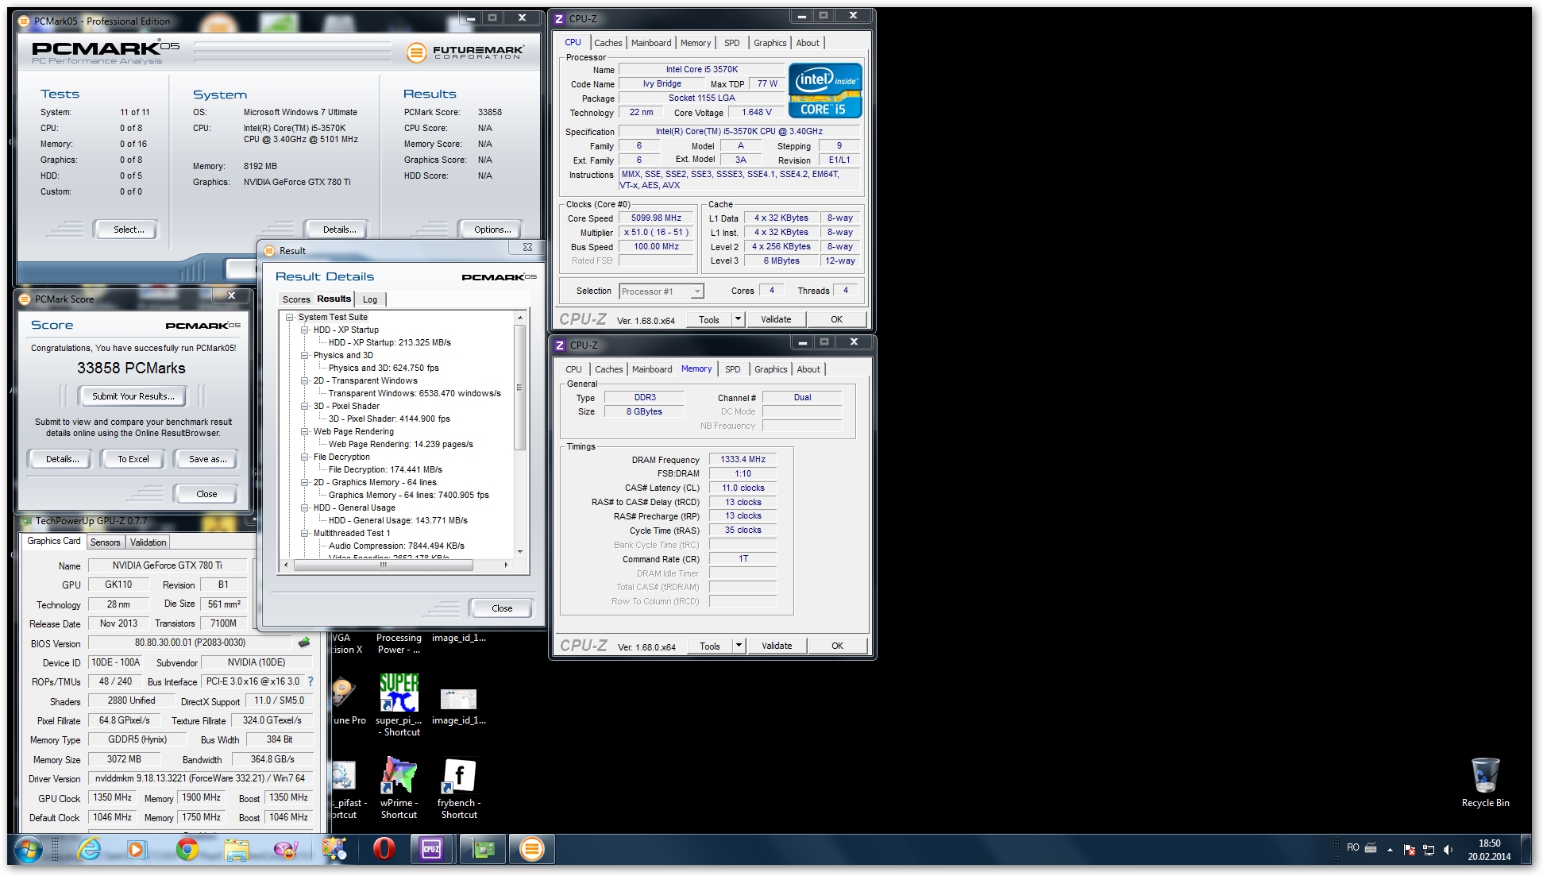The image size is (1543, 876).
Task: Open super_pi shortcut desktop icon
Action: click(x=399, y=705)
